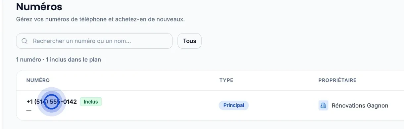
Task: Click the green 'Inclus' badge
Action: point(91,102)
